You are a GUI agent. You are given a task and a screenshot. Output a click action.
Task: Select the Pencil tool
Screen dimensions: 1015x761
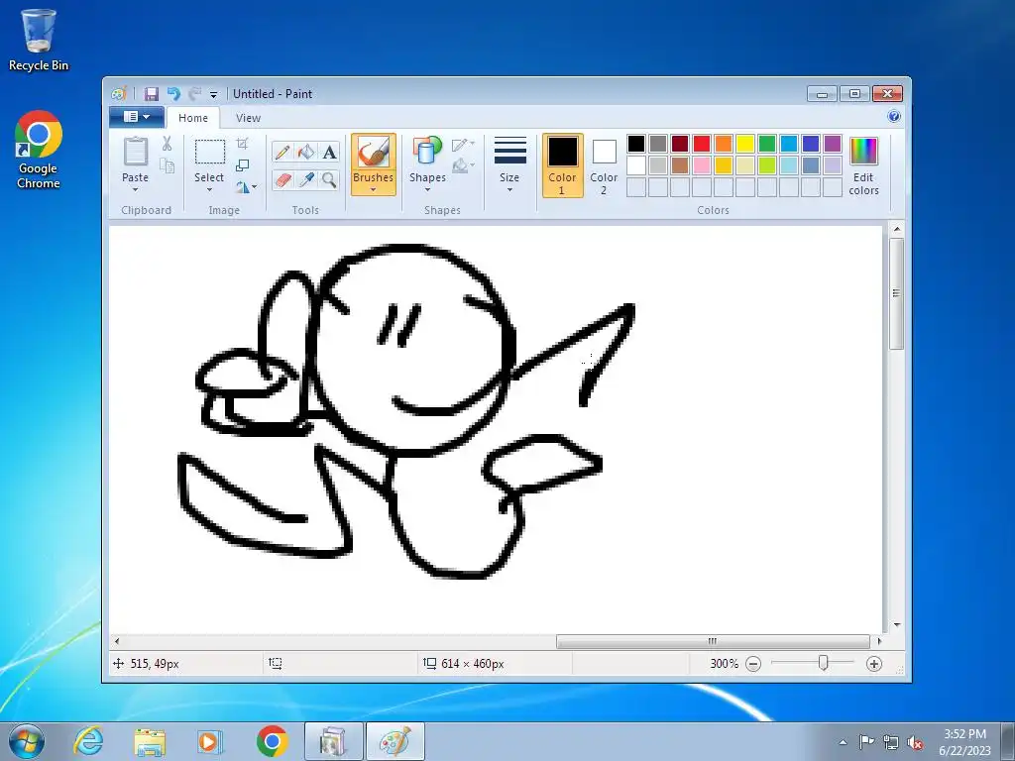click(x=282, y=152)
